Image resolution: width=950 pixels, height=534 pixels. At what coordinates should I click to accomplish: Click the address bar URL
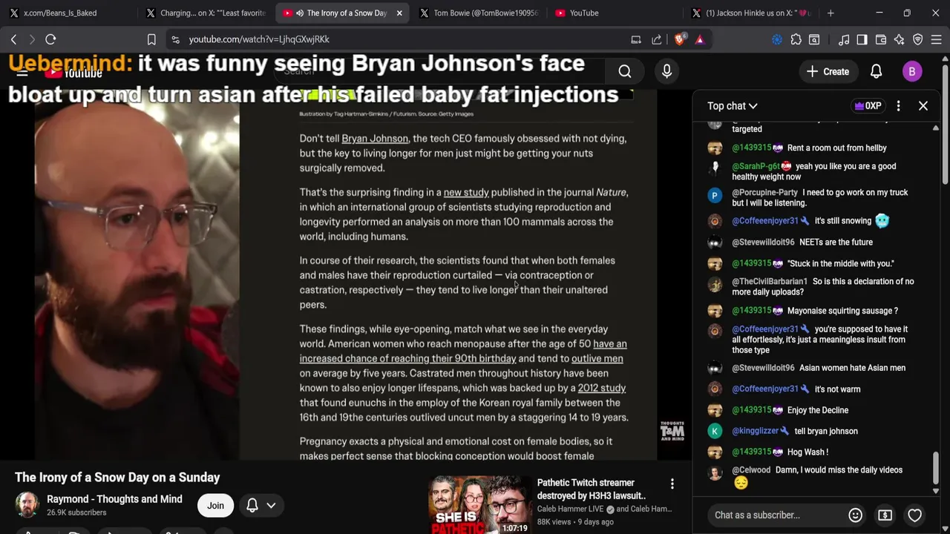point(259,39)
